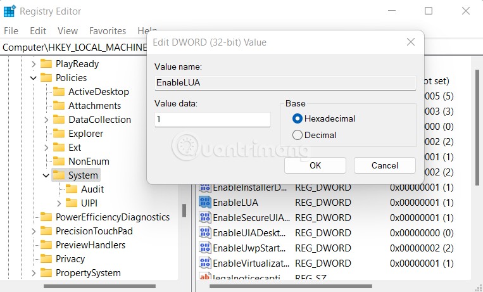The height and width of the screenshot is (292, 483).
Task: Click the DWORD icon beside EnableSecureUIA
Action: coord(205,217)
